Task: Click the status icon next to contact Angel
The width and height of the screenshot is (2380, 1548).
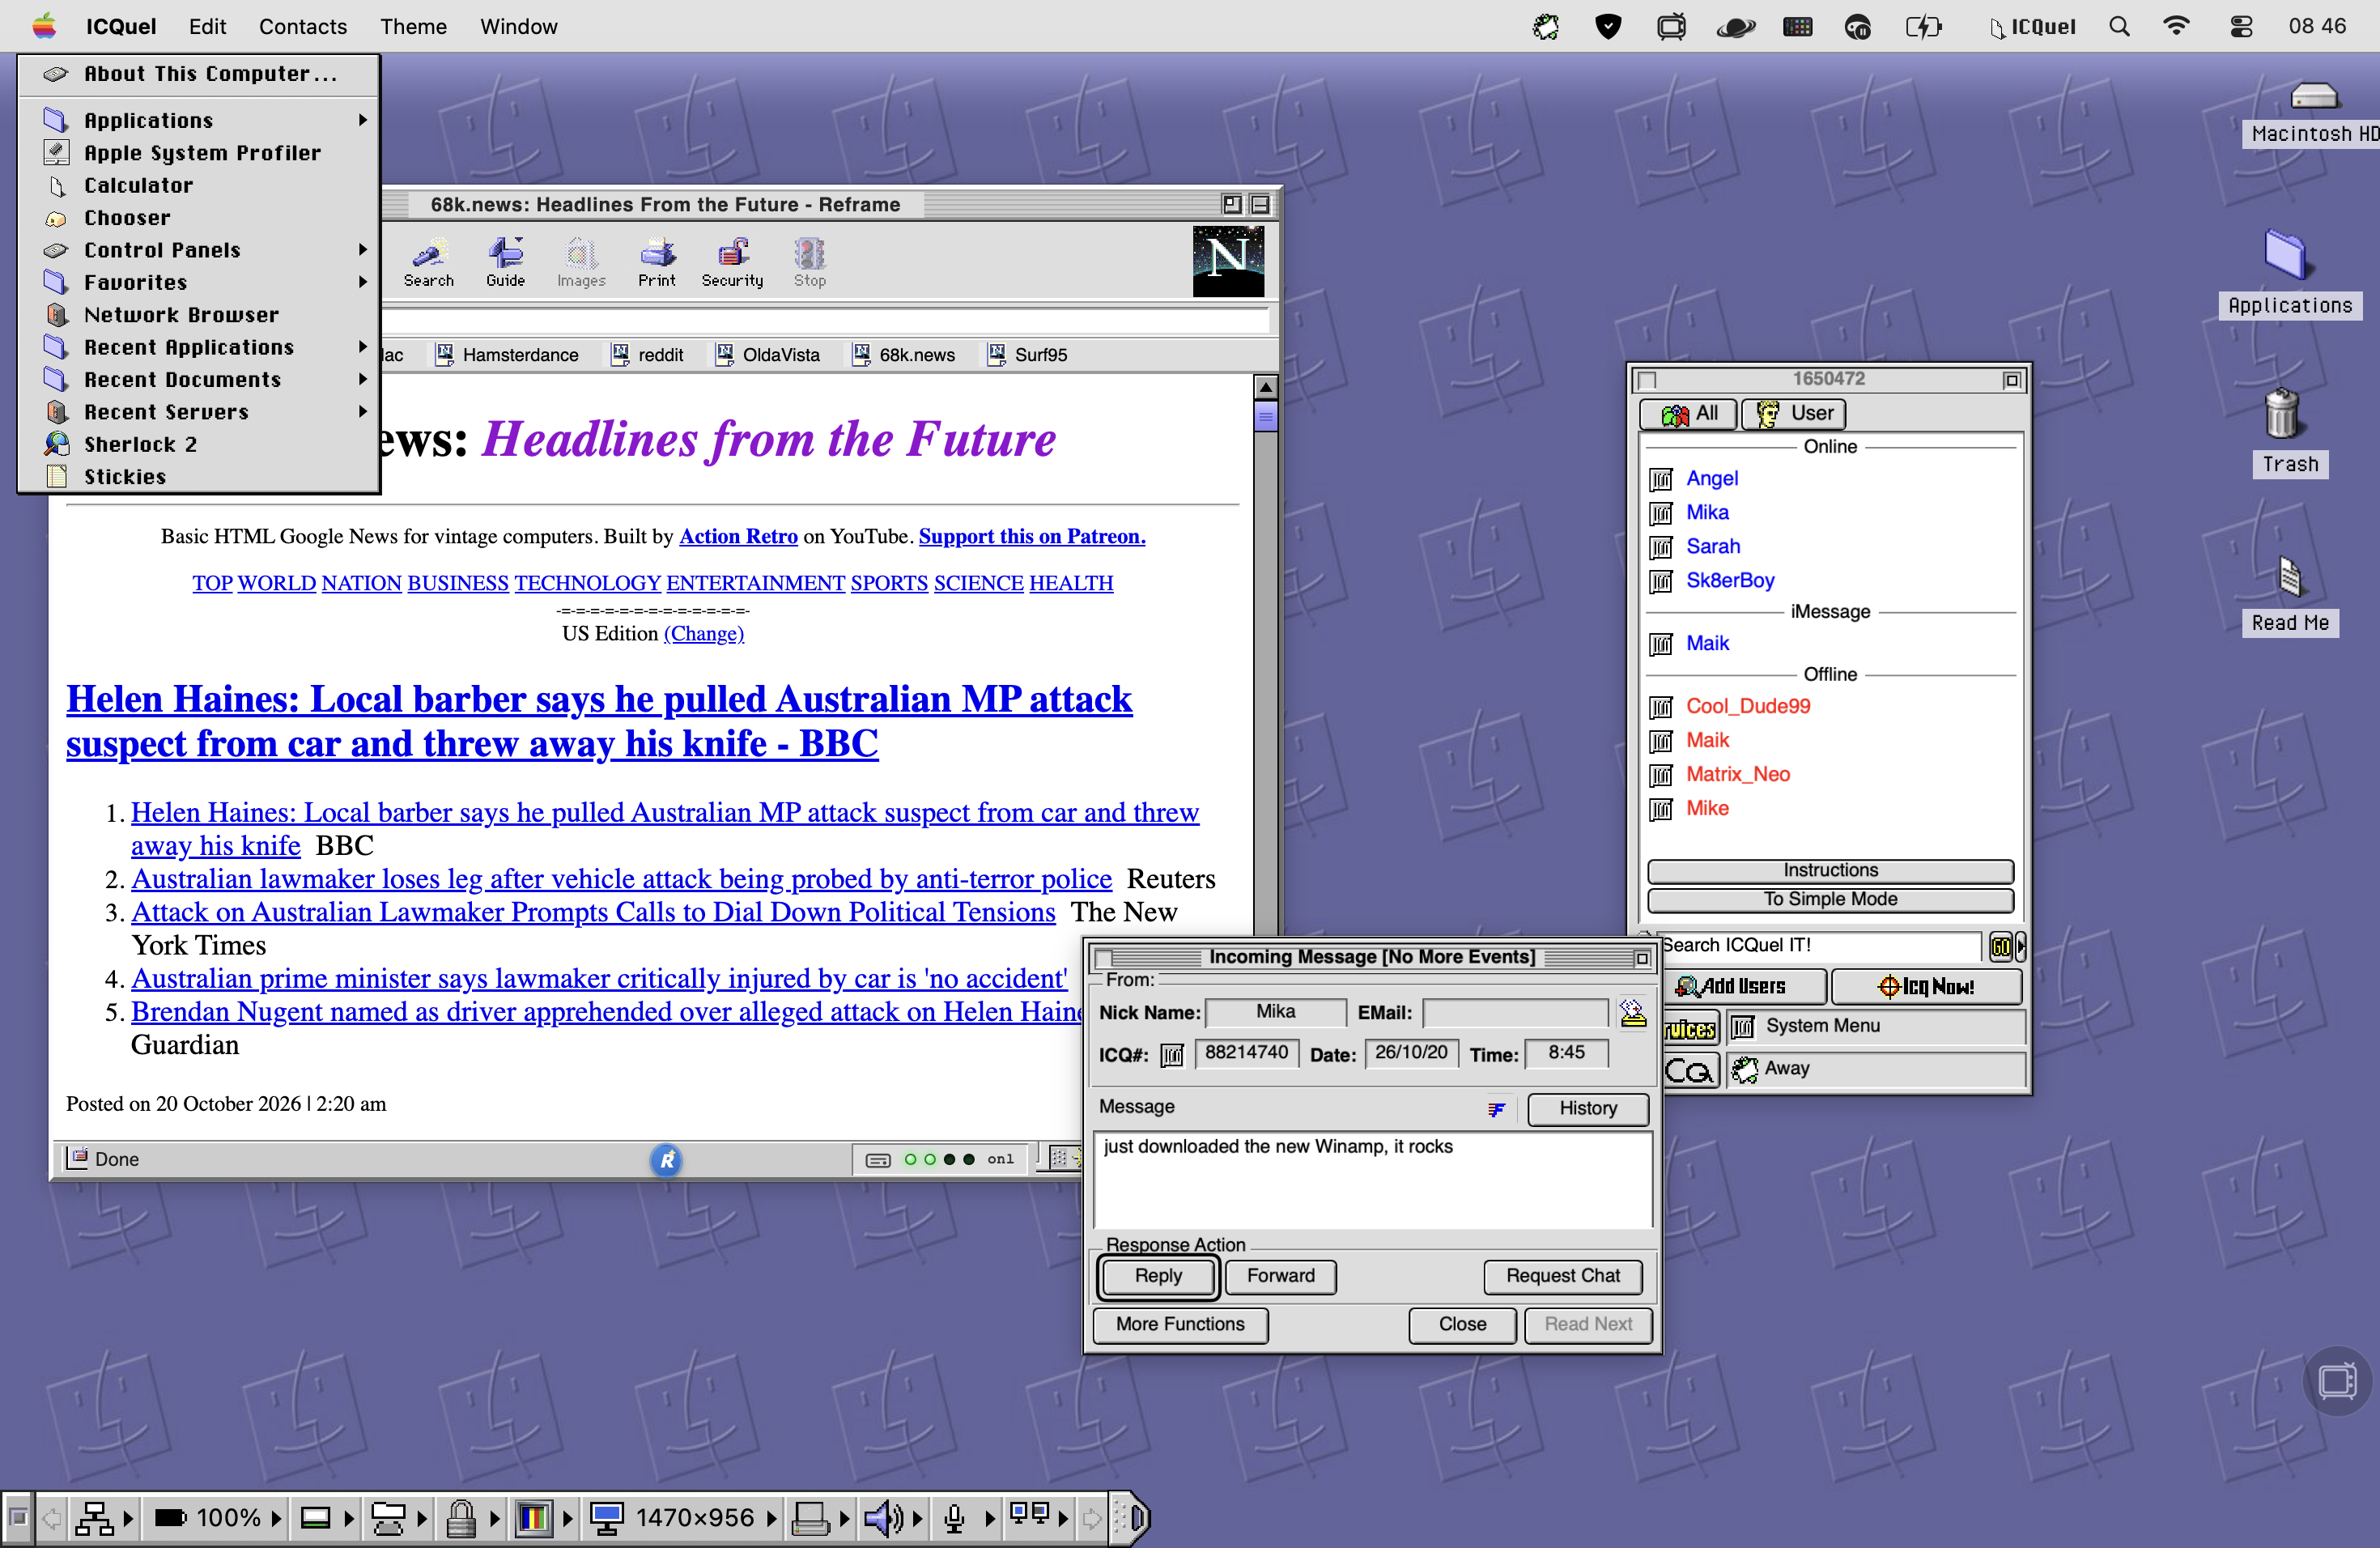Action: pos(1661,479)
